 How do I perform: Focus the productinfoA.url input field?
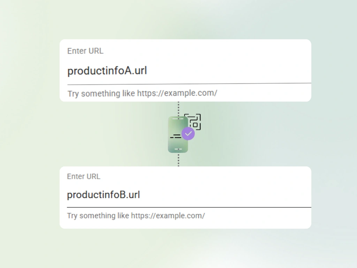pos(189,71)
